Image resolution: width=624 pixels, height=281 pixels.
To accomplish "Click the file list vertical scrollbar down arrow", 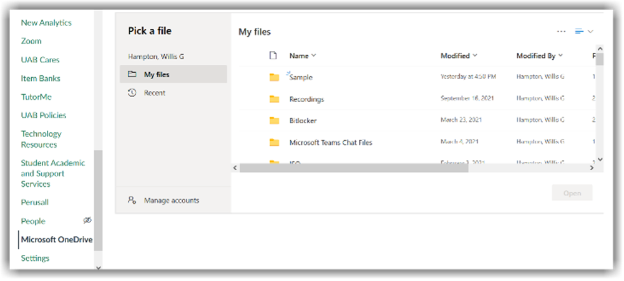I will (x=600, y=160).
